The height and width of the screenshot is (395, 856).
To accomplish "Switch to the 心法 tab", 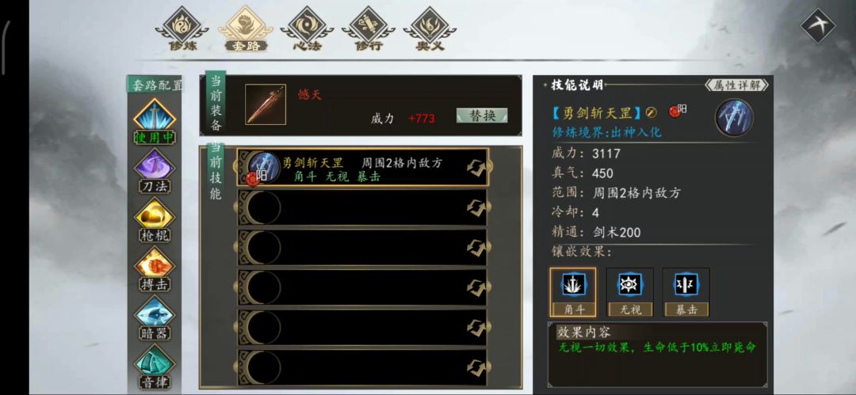I will [x=306, y=29].
